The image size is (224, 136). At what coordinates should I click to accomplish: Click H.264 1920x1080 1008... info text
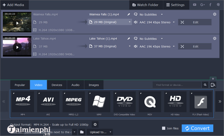pyautogui.click(x=57, y=30)
